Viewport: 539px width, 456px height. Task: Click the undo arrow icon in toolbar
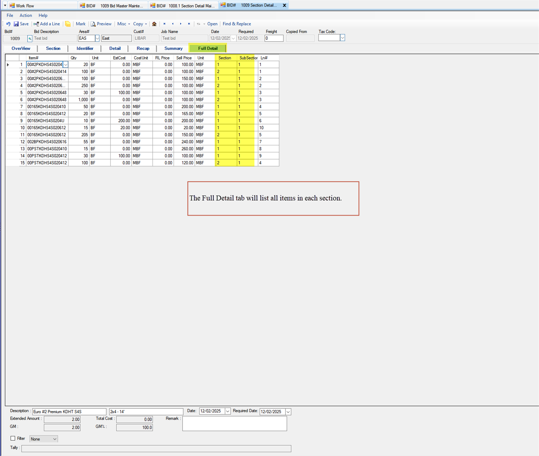point(8,24)
